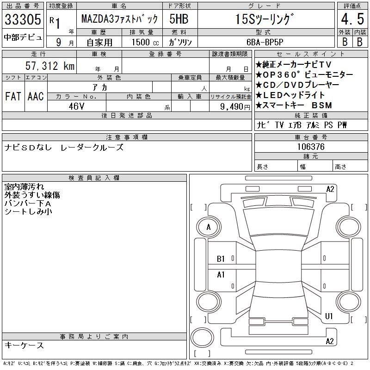Select the 事務局よりご案内 header
This screenshot has width=370, height=370.
pos(94,337)
